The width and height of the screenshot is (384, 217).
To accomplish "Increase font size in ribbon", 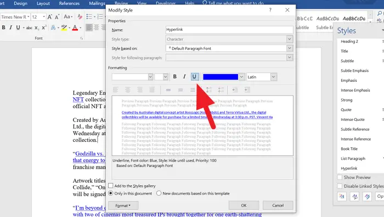I will (50, 17).
